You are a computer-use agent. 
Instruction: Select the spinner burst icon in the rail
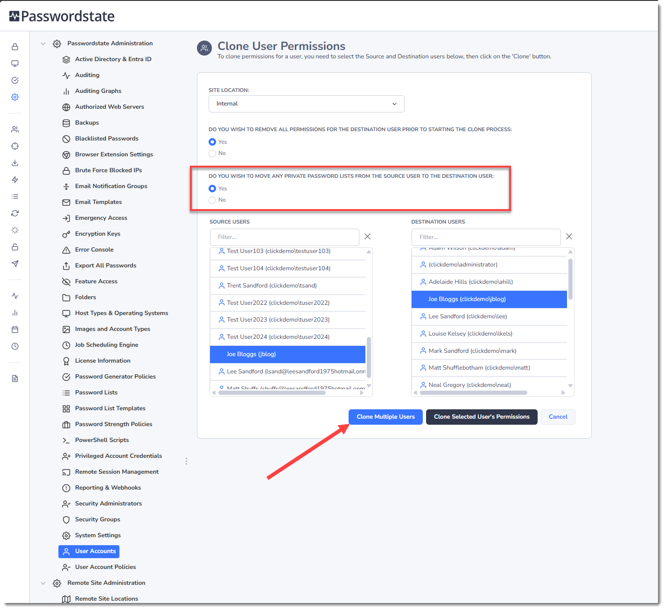[15, 230]
